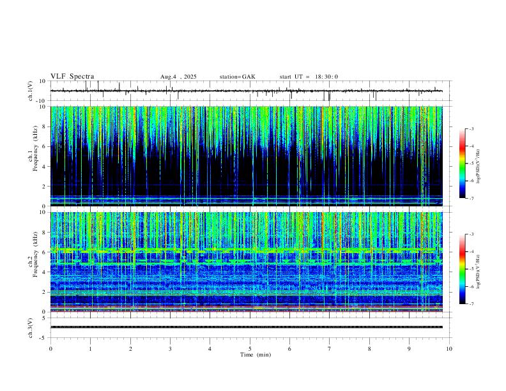Click the time axis tick label '10'
Viewport: 506px width, 391px height.
click(x=449, y=349)
